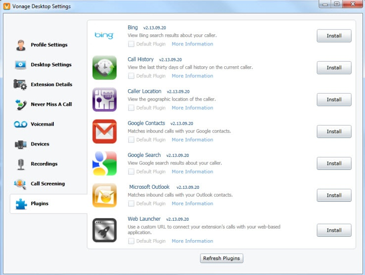This screenshot has height=275, width=365.
Task: Install the Caller Location plugin
Action: [x=334, y=100]
